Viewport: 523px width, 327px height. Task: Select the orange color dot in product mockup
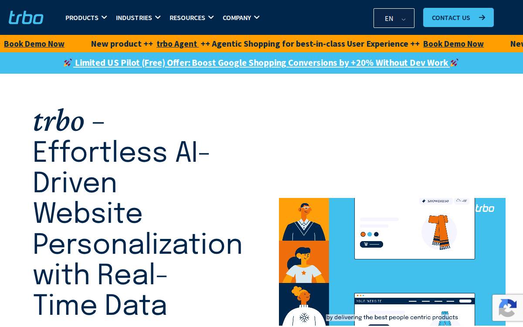click(x=363, y=234)
